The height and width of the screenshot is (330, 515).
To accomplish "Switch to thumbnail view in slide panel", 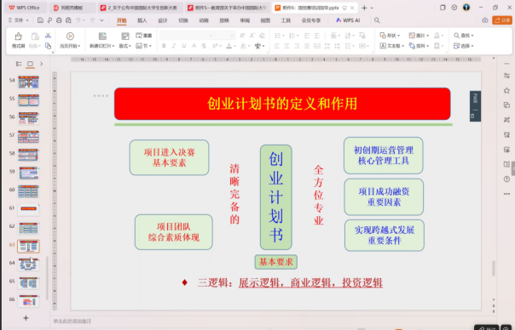I will [x=30, y=64].
